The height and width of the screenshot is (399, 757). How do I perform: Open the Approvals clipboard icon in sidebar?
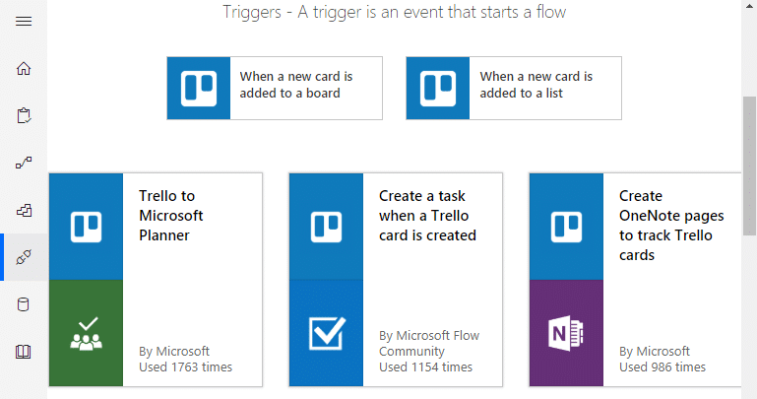pyautogui.click(x=24, y=115)
